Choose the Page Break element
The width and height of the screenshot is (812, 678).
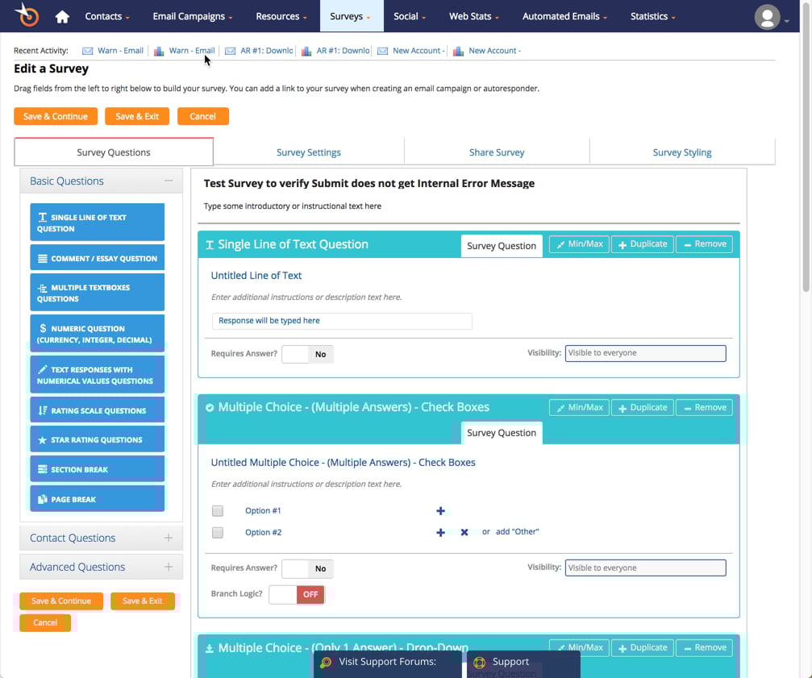click(x=98, y=499)
